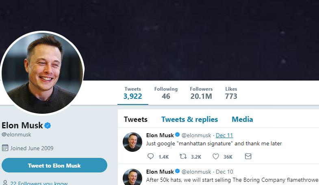The image size is (319, 185).
Task: Select the Tweets timeline tab
Action: pyautogui.click(x=136, y=119)
